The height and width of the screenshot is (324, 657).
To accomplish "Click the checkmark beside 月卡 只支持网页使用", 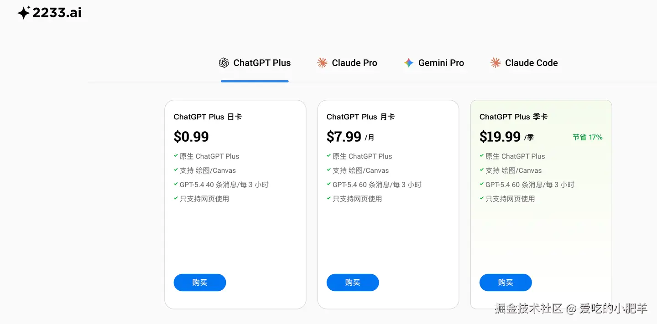I will (x=328, y=198).
